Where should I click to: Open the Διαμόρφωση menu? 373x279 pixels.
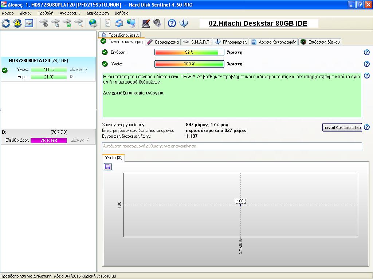[98, 13]
